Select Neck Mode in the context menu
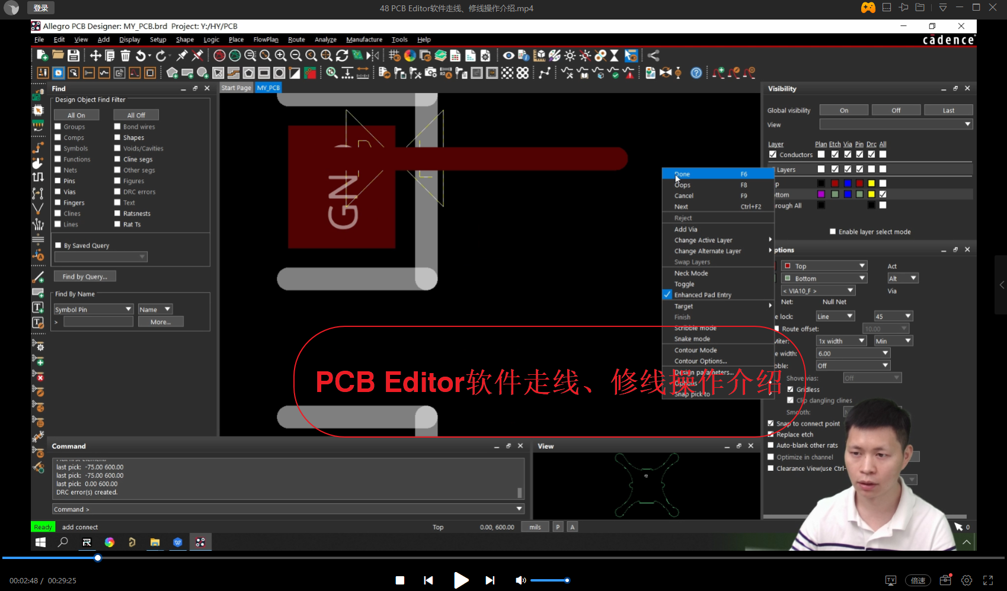The width and height of the screenshot is (1007, 591). [718, 273]
